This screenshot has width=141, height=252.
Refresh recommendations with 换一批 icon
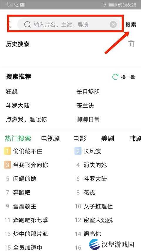point(115,77)
